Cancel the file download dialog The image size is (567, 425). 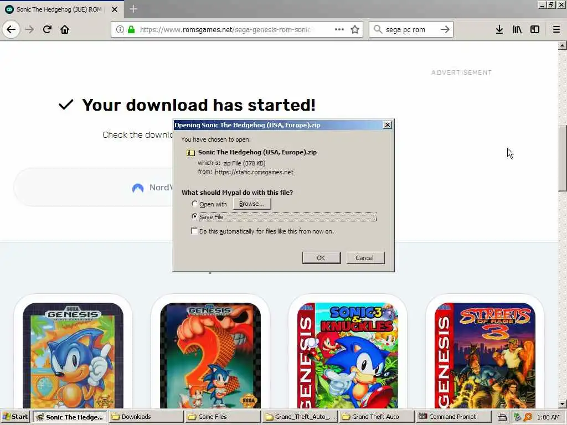[x=365, y=258]
